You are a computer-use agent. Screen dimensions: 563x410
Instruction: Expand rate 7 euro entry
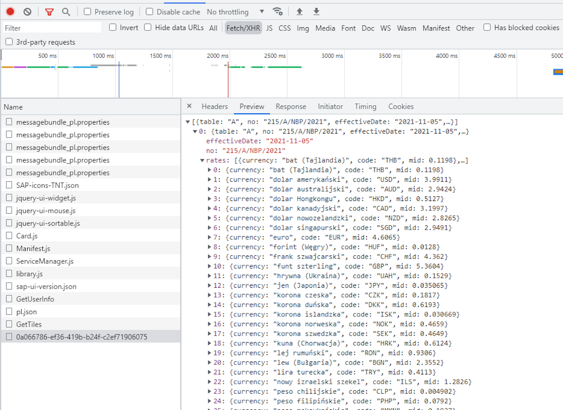point(210,238)
